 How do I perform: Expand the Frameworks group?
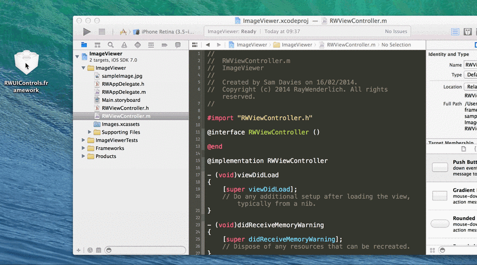(83, 148)
